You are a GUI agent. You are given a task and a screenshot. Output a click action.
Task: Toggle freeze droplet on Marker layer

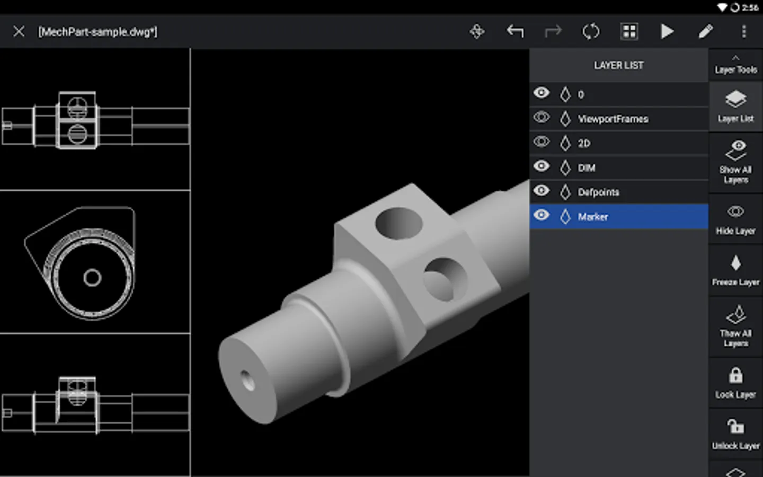tap(565, 216)
